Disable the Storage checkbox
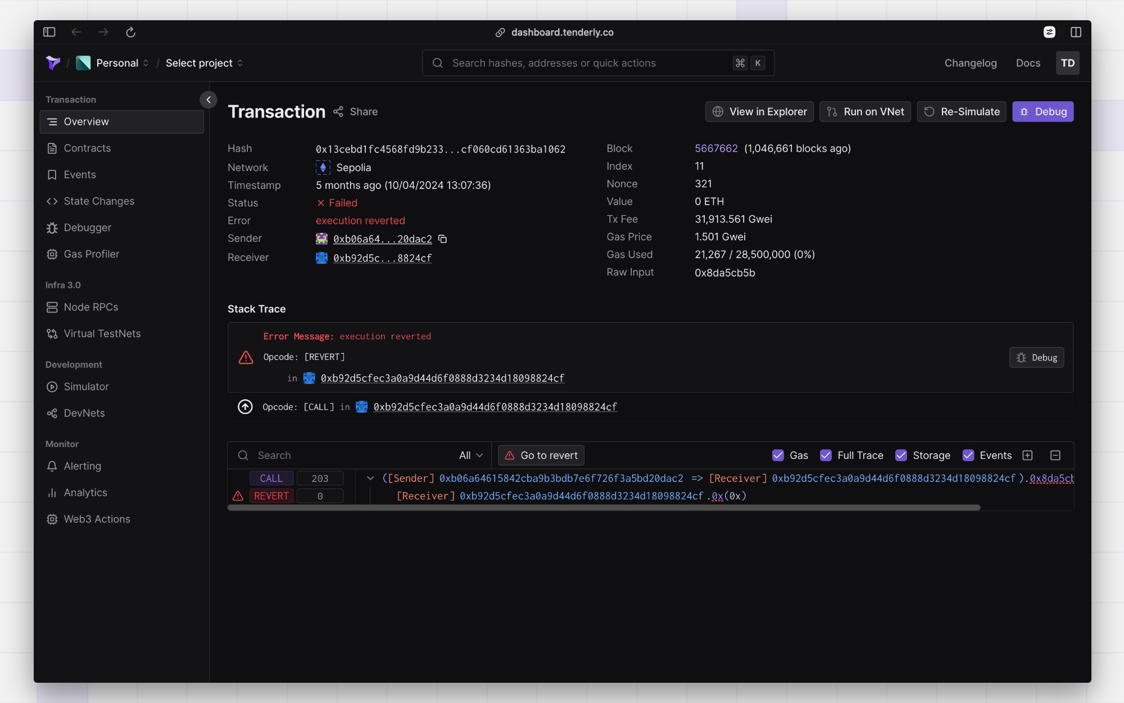The image size is (1124, 703). coord(901,455)
